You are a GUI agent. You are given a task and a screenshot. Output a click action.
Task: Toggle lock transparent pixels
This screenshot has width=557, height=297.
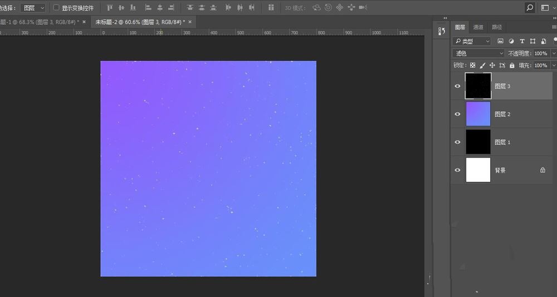tap(472, 65)
